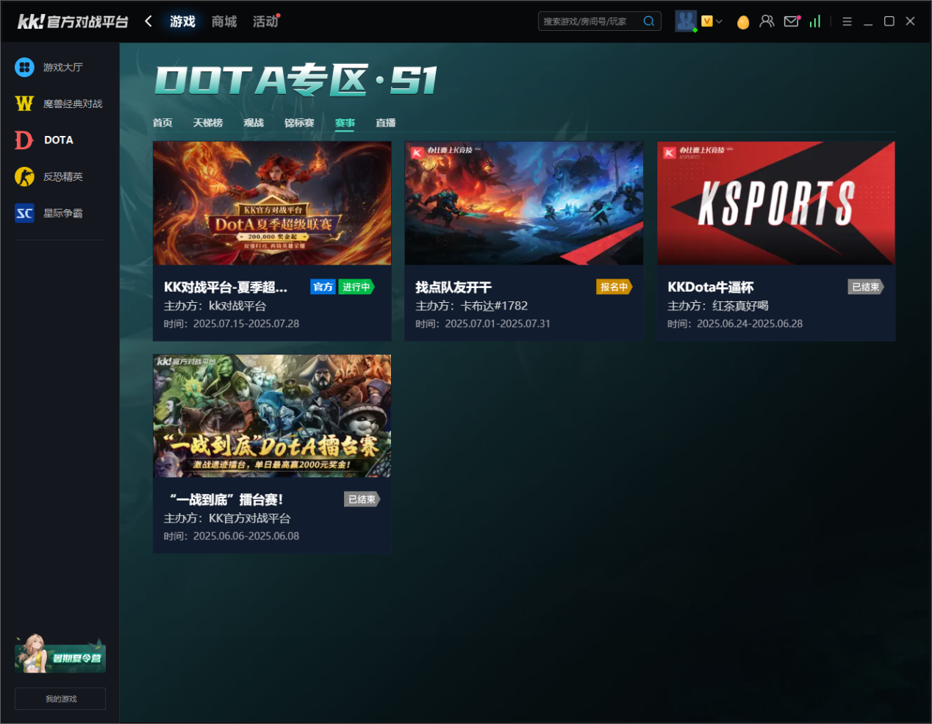Check network signal bars indicator
932x724 pixels.
point(814,21)
